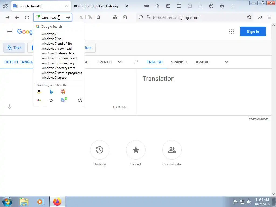Open a new tab with plus icon
The image size is (276, 207).
click(x=233, y=6)
